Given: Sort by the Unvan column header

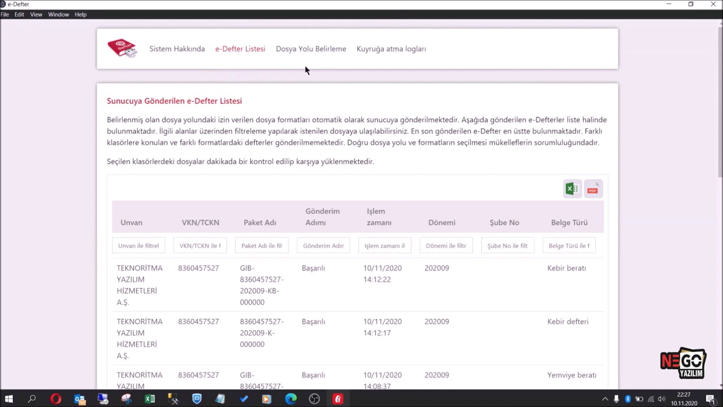Looking at the screenshot, I should [x=131, y=222].
